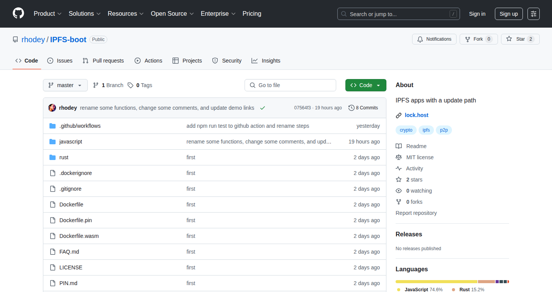
Task: Open the LICENSE file
Action: tap(71, 267)
